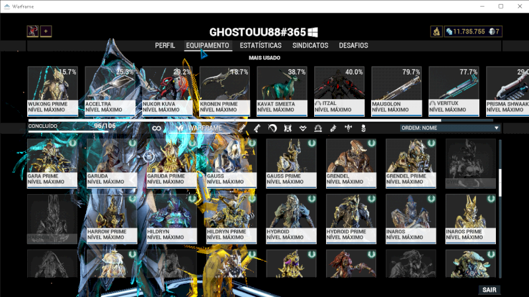Click the Windows platform logo beside username
The height and width of the screenshot is (297, 529).
click(x=313, y=32)
